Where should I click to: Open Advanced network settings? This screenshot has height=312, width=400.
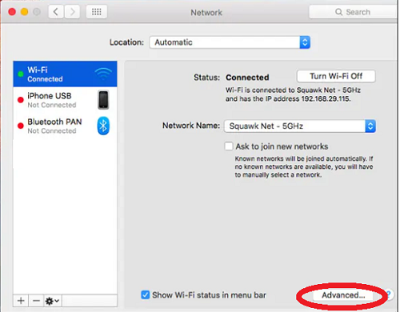[x=343, y=295]
